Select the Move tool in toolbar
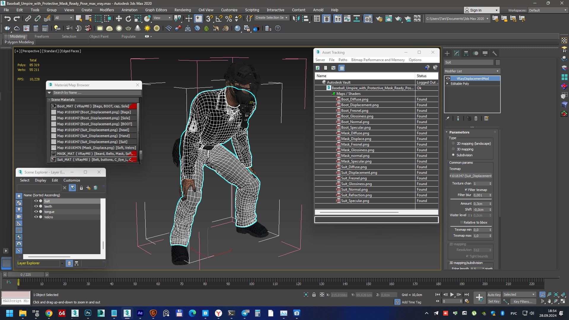 tap(119, 19)
